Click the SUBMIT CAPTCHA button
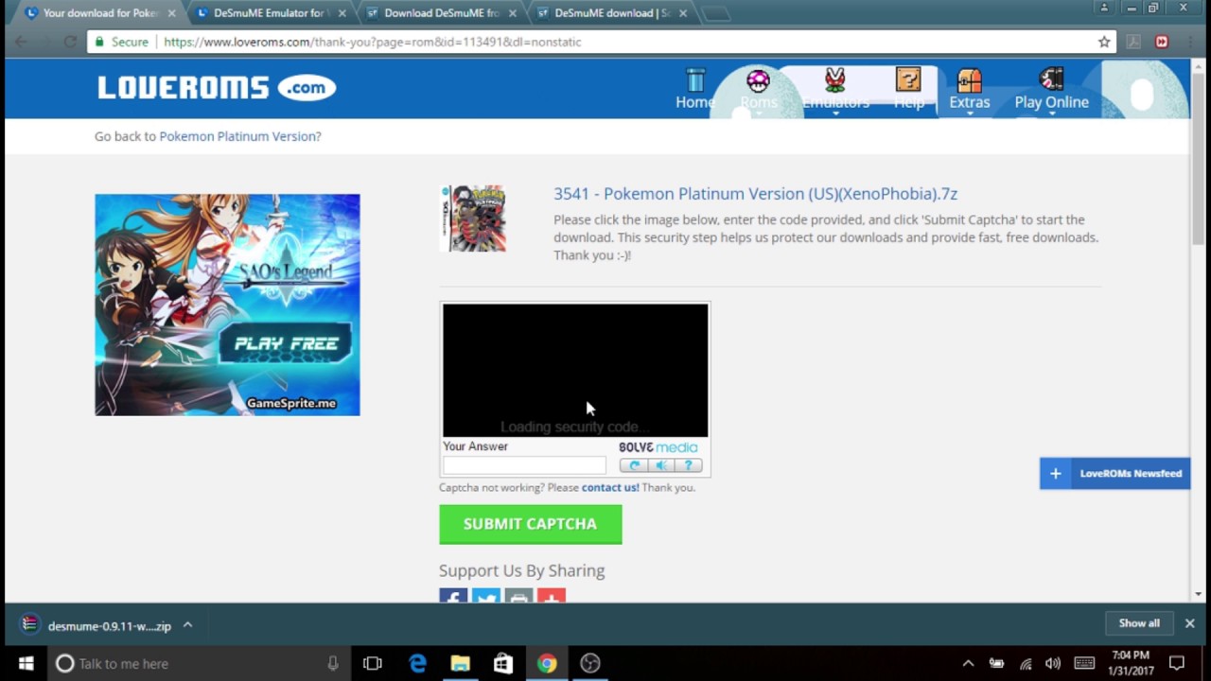The image size is (1211, 681). [531, 524]
